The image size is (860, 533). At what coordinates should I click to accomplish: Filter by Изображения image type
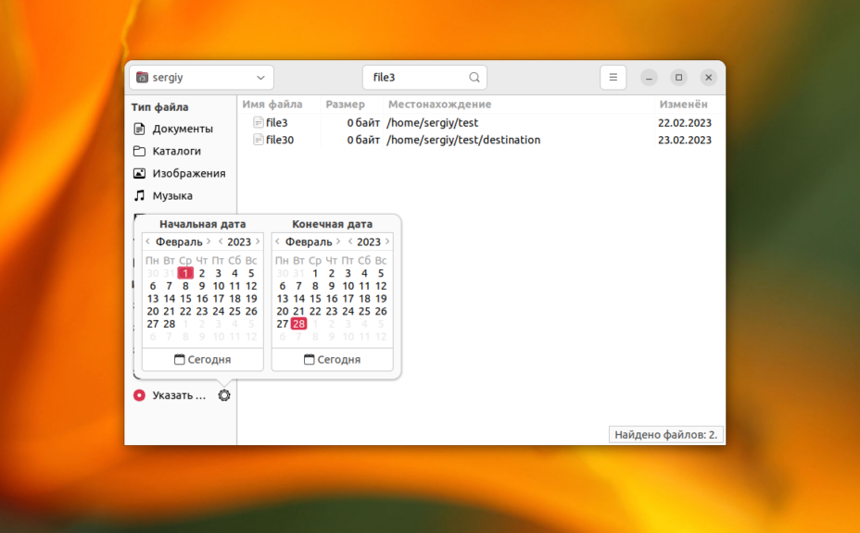188,173
